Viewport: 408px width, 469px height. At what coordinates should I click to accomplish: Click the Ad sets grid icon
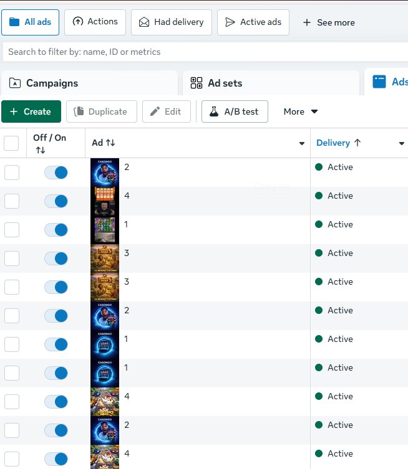pyautogui.click(x=197, y=83)
